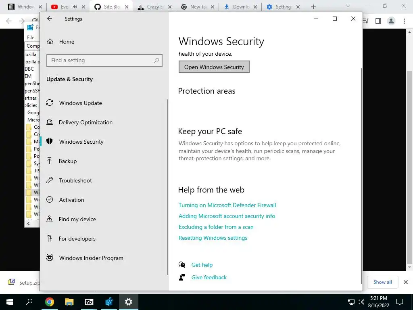The image size is (413, 310).
Task: Close the Crazy E browser tab
Action: pyautogui.click(x=170, y=7)
